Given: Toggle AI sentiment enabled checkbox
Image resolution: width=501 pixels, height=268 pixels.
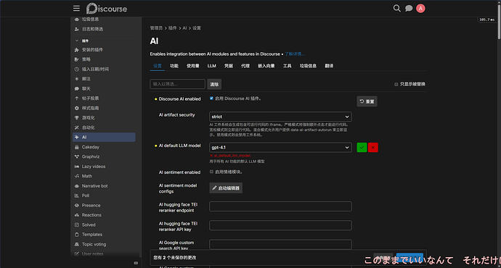Looking at the screenshot, I should pyautogui.click(x=211, y=172).
